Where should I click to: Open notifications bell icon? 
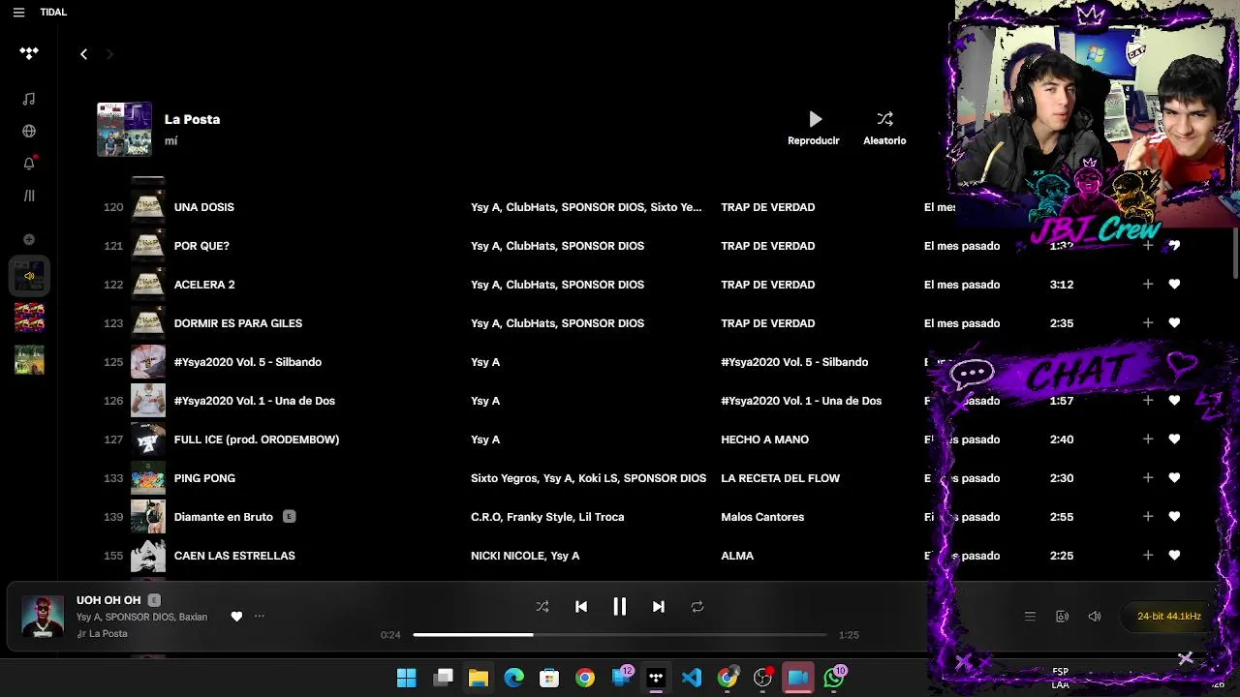click(29, 163)
